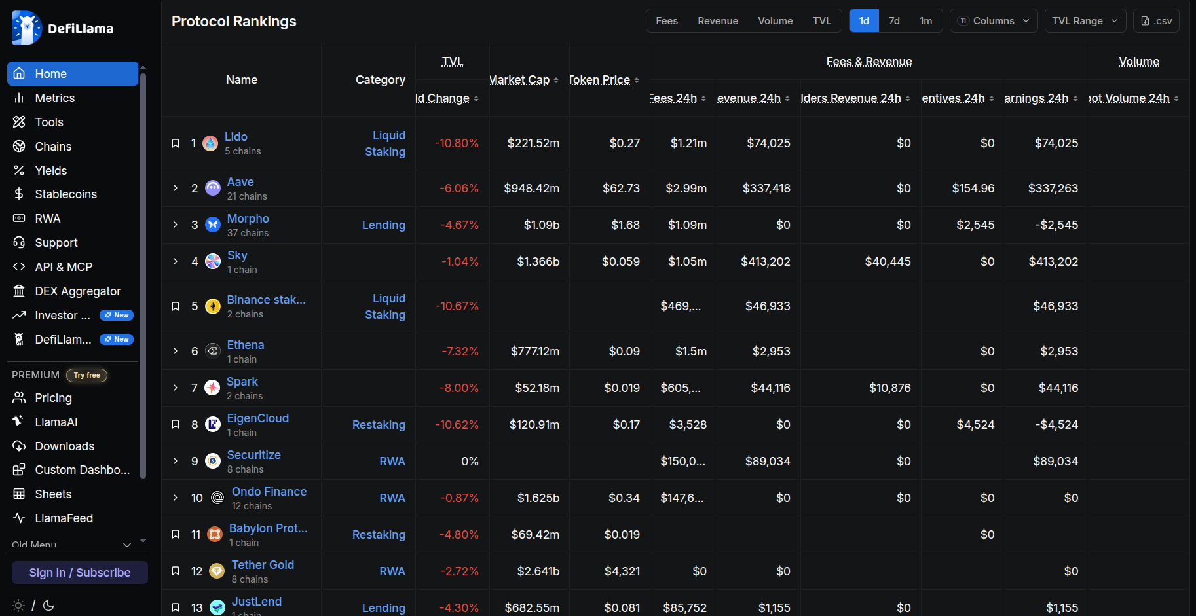
Task: Select the 1m time period
Action: pos(925,21)
